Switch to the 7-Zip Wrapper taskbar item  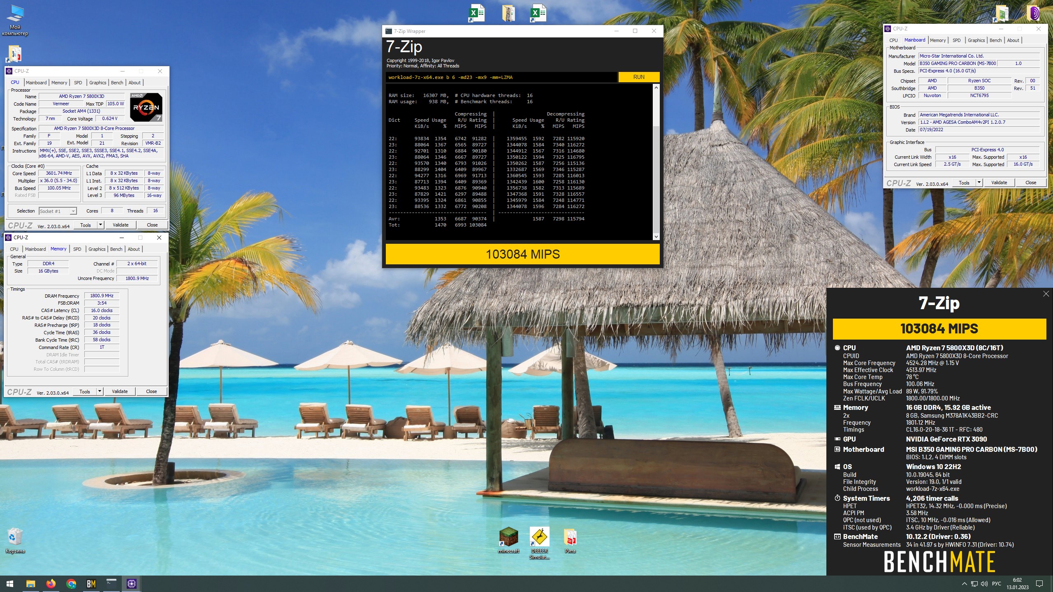click(111, 583)
